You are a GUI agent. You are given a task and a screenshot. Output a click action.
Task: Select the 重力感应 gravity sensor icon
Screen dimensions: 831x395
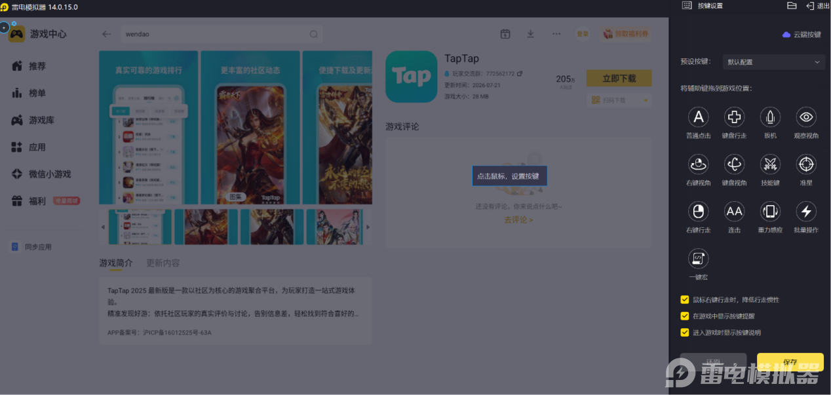pyautogui.click(x=770, y=212)
